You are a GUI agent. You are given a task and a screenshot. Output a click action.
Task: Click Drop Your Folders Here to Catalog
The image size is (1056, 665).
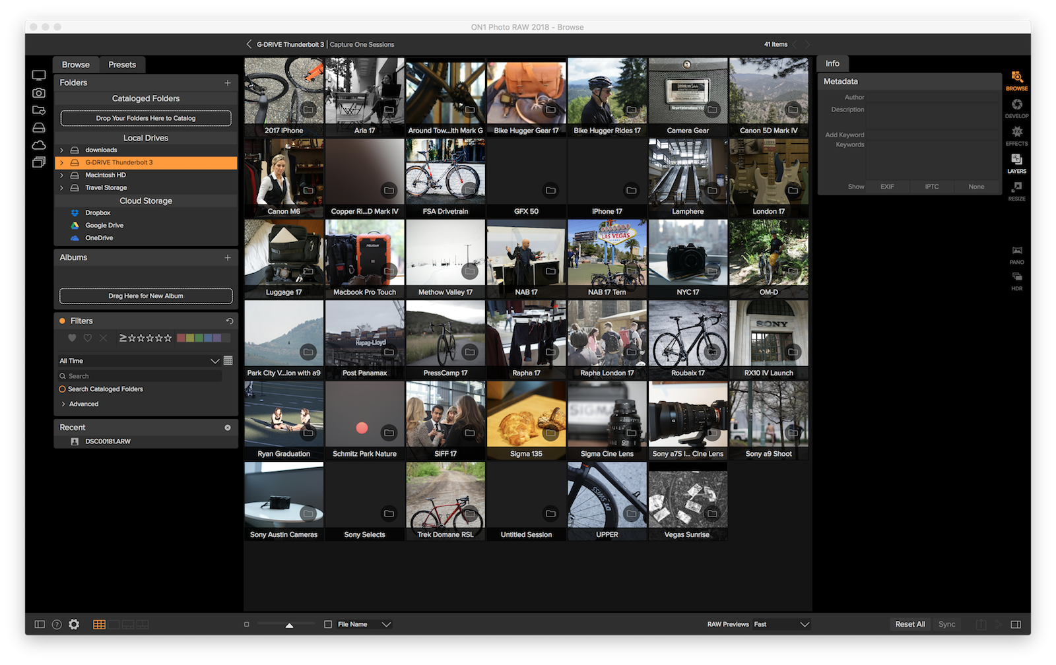(x=146, y=118)
